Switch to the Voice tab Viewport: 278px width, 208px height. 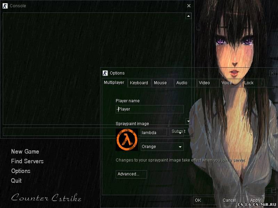[x=230, y=83]
